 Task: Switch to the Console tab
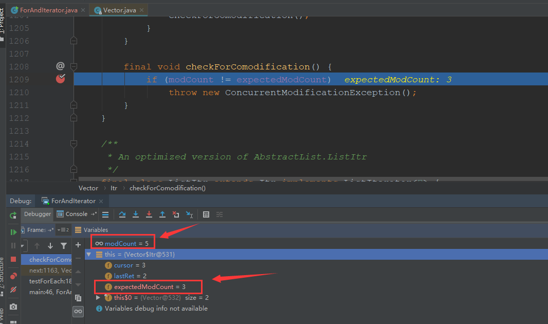pos(76,214)
